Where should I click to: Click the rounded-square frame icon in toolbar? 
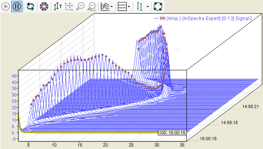click(x=158, y=6)
